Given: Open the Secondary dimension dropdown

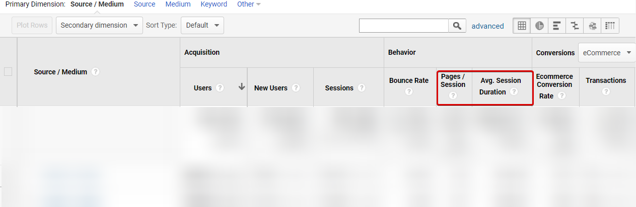Looking at the screenshot, I should (99, 25).
